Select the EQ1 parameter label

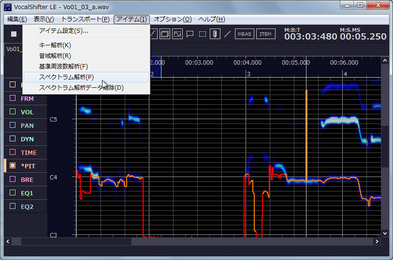coord(27,193)
